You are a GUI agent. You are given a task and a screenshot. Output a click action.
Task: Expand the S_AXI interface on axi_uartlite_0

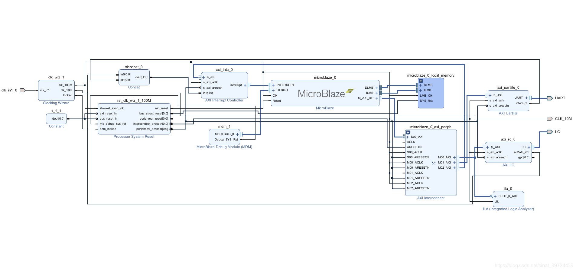coord(490,95)
